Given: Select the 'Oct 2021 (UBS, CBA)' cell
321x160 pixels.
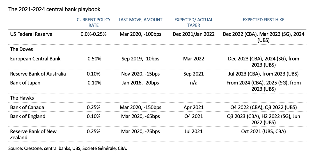Looking at the screenshot, I should point(263,131).
